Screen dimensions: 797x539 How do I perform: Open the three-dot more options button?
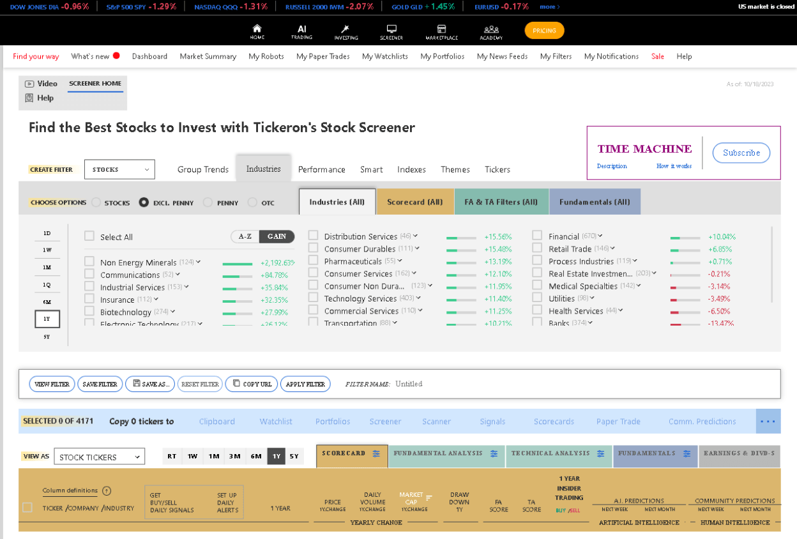click(768, 421)
